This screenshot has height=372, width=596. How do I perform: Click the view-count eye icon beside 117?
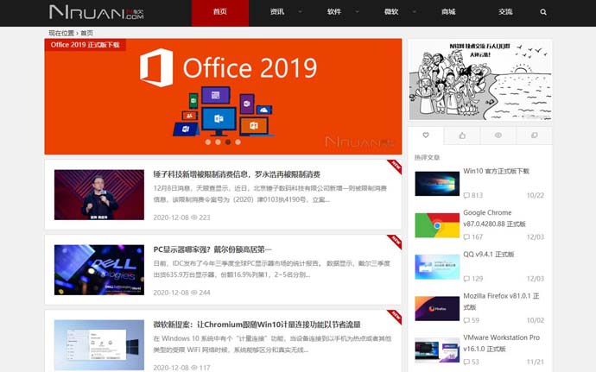[x=193, y=368]
